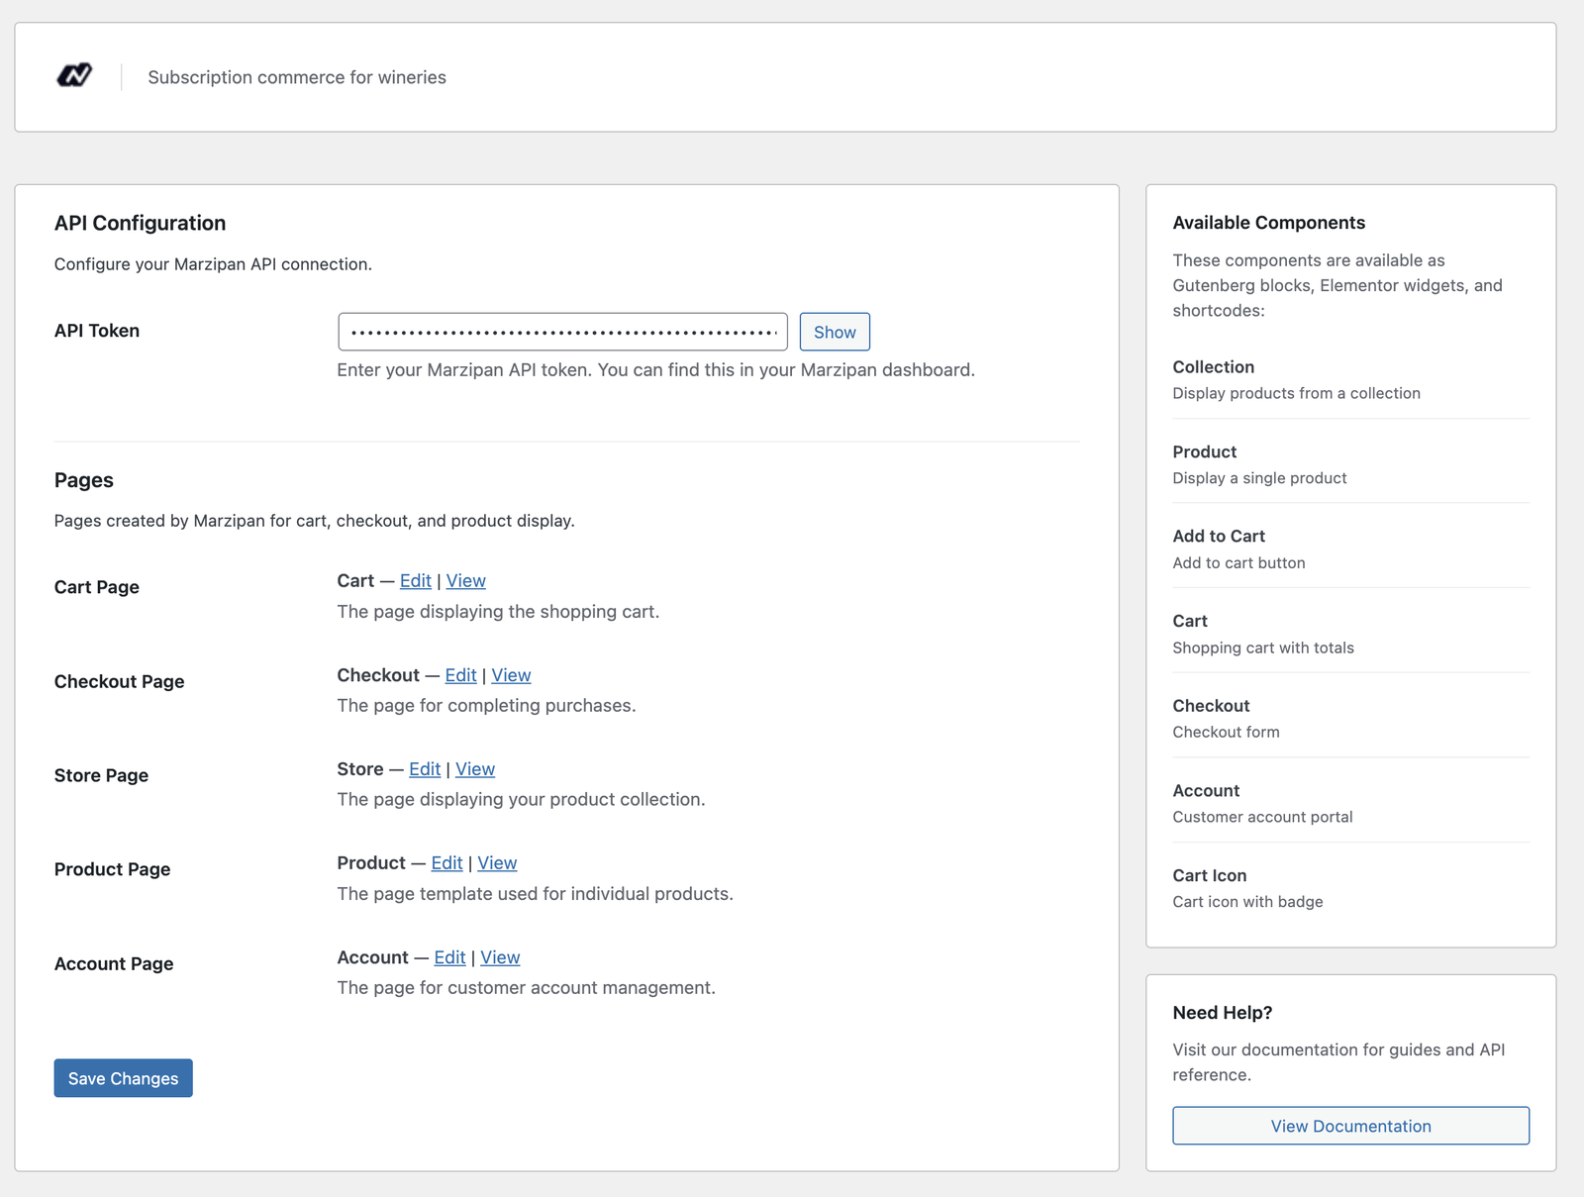1584x1197 pixels.
Task: Click the 'Store Page' row label
Action: (x=101, y=775)
